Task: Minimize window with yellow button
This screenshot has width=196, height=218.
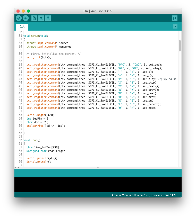Action: 23,11
